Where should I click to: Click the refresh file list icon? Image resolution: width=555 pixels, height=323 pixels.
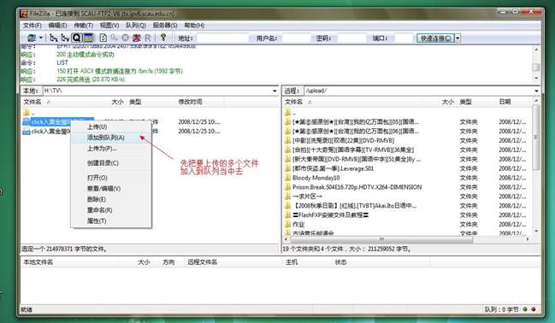(x=103, y=38)
